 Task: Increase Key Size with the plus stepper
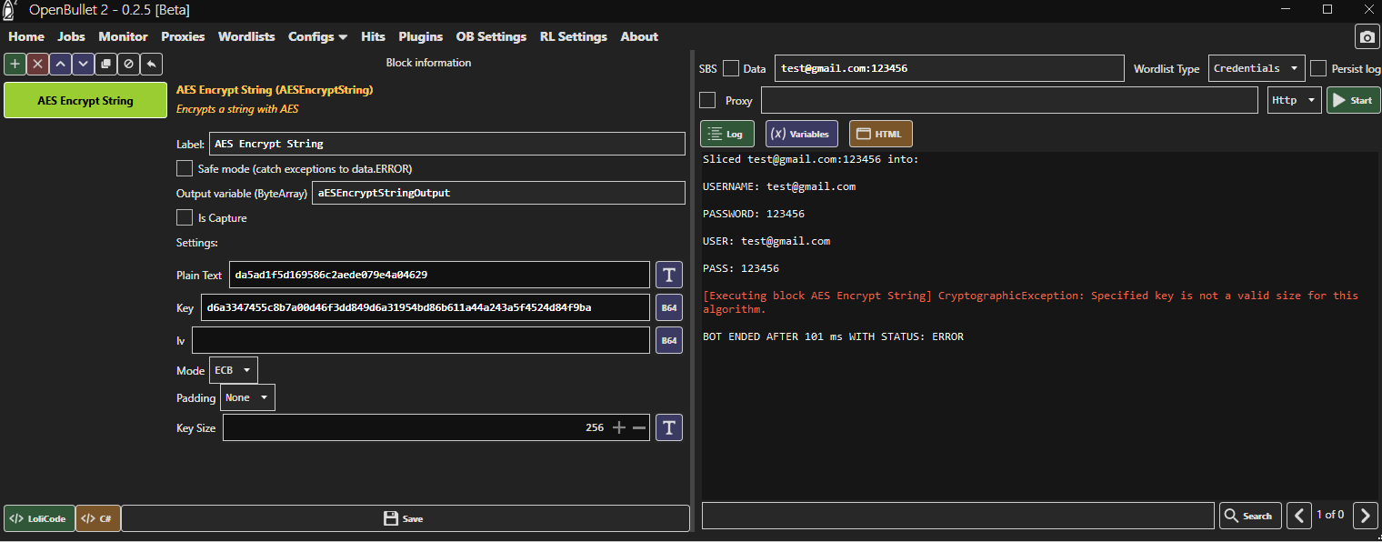click(619, 427)
